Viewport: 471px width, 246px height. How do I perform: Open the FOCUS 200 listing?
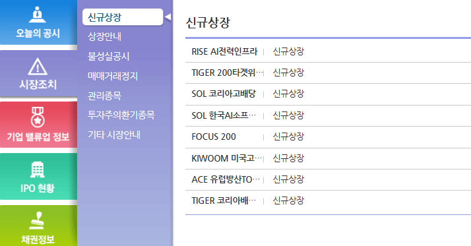pos(214,137)
